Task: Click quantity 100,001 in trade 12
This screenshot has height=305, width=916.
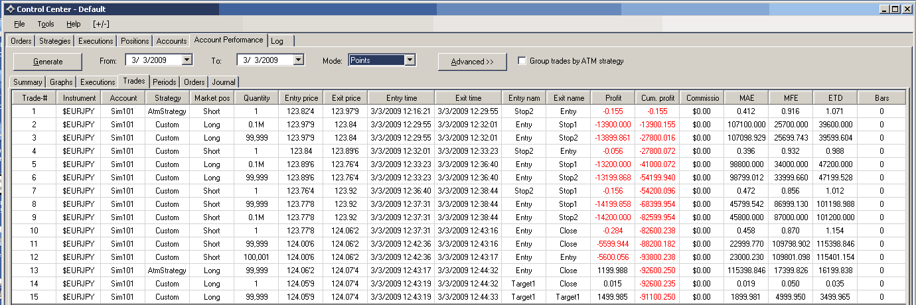Action: point(256,257)
